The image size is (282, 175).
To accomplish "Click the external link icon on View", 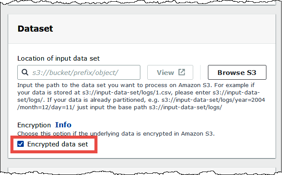I will (182, 72).
